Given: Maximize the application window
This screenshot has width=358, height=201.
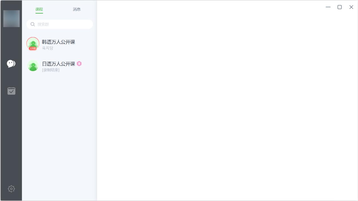Looking at the screenshot, I should [340, 7].
